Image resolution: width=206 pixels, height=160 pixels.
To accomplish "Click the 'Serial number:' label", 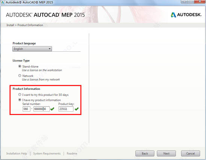I will pos(31,104).
